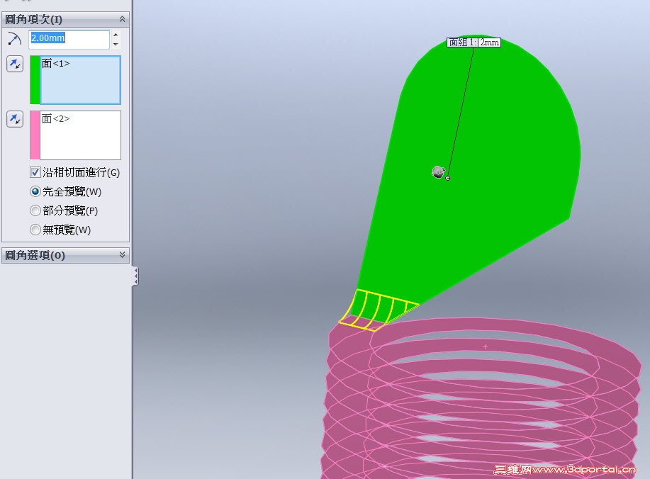Select 無預覽(W) radio option

tap(35, 230)
